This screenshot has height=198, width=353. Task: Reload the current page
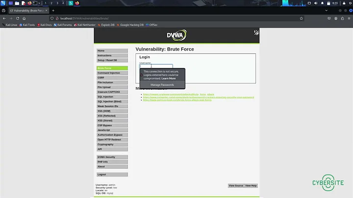pos(18,19)
